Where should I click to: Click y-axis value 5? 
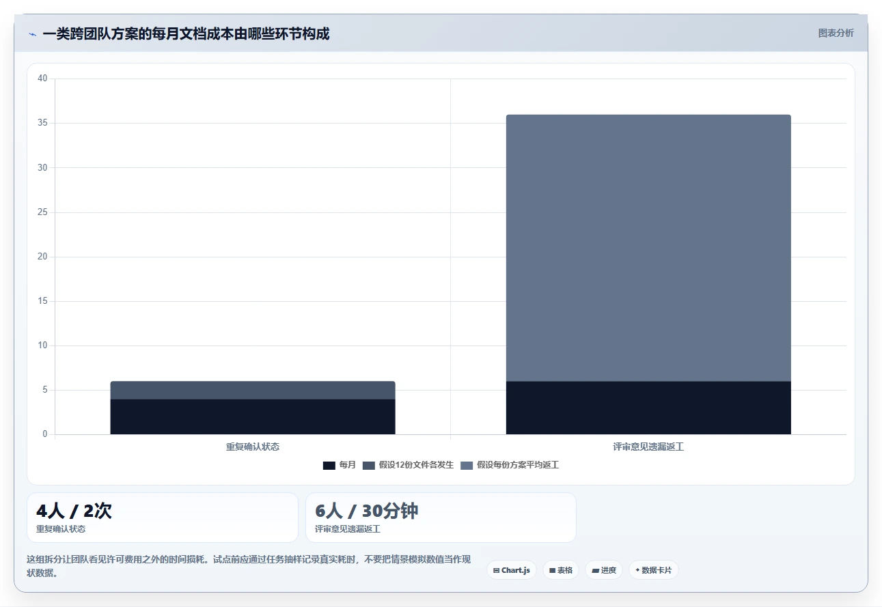(44, 390)
